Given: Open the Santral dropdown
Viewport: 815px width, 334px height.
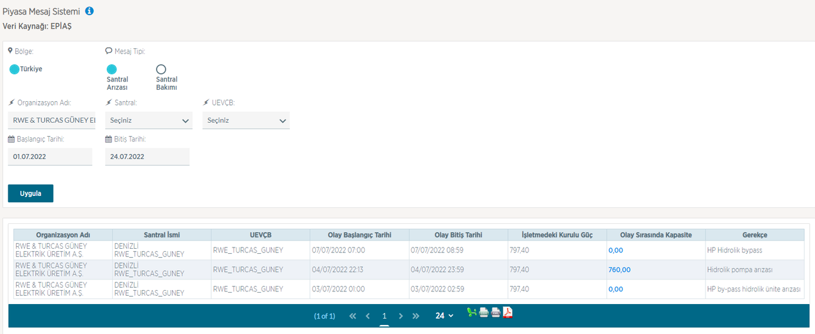Looking at the screenshot, I should click(x=148, y=120).
